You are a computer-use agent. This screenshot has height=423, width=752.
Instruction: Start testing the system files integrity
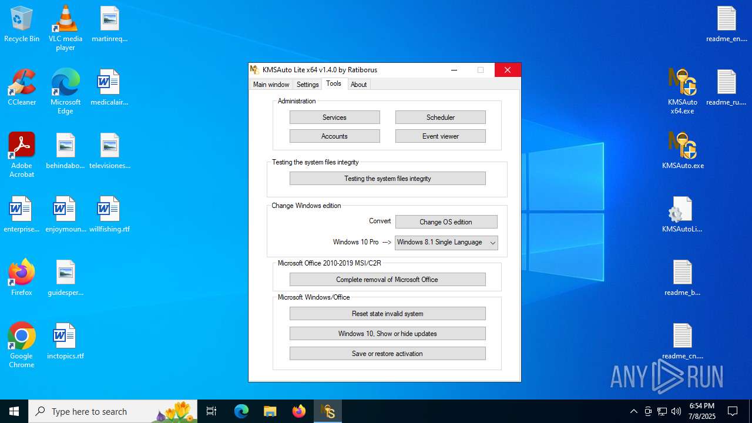[387, 179]
